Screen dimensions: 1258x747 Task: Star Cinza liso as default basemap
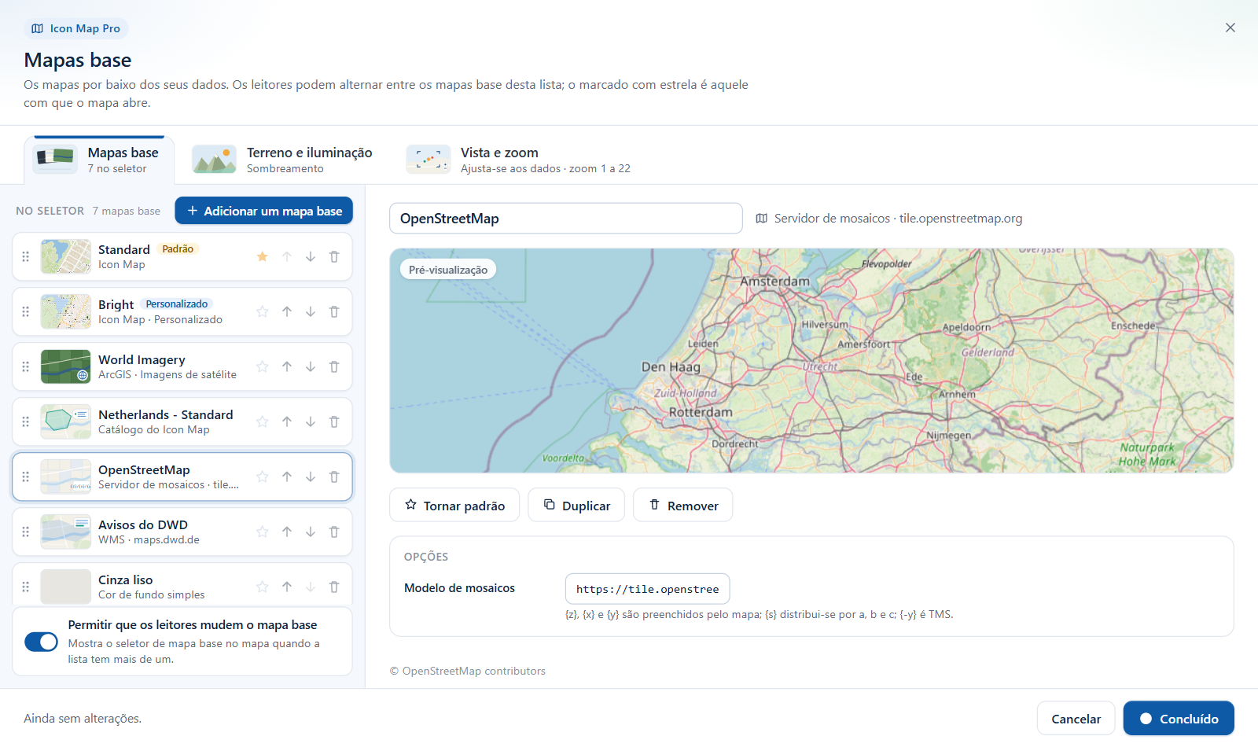pos(263,587)
